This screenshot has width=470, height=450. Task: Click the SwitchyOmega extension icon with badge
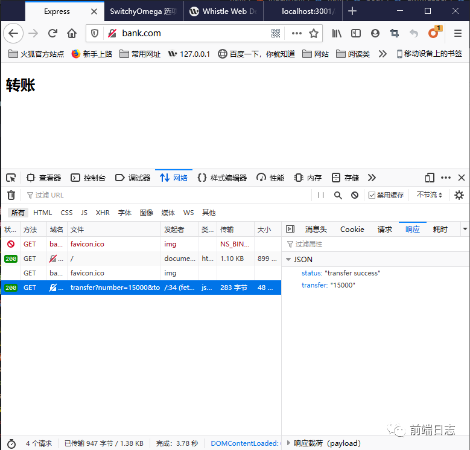tap(434, 33)
